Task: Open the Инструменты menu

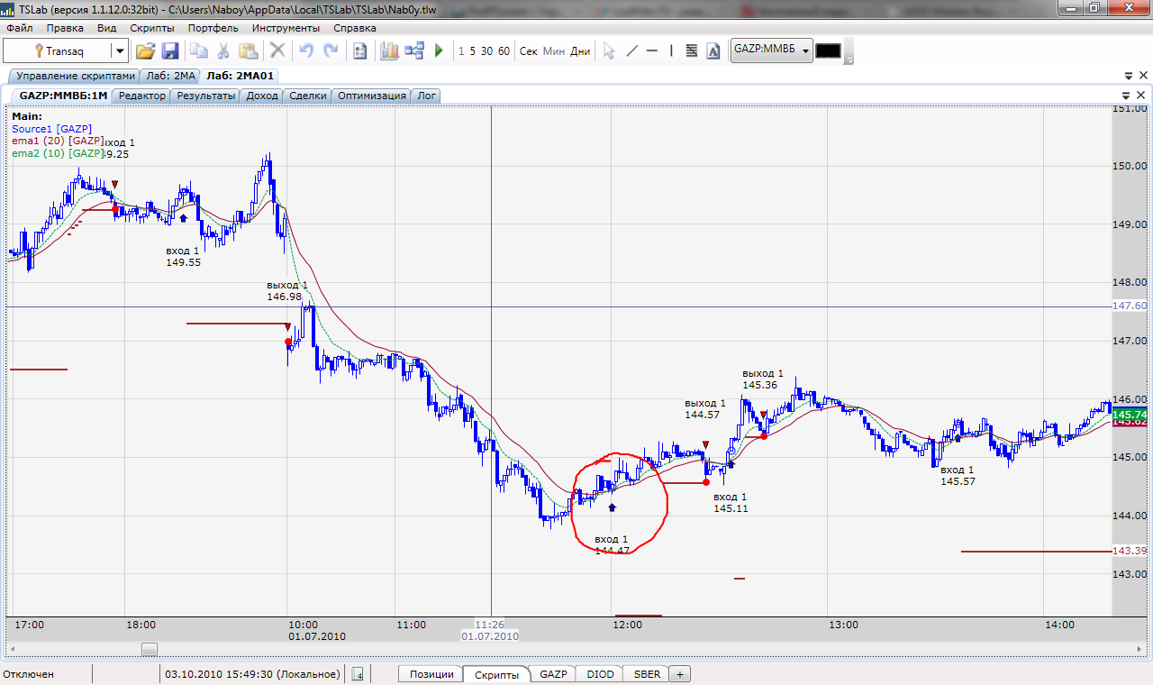Action: point(286,28)
